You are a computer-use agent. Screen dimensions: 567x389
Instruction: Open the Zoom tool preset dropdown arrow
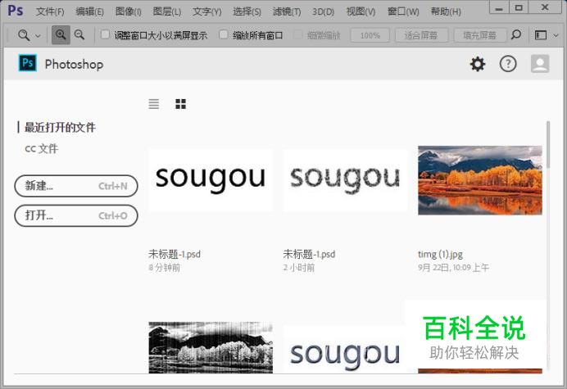point(38,36)
